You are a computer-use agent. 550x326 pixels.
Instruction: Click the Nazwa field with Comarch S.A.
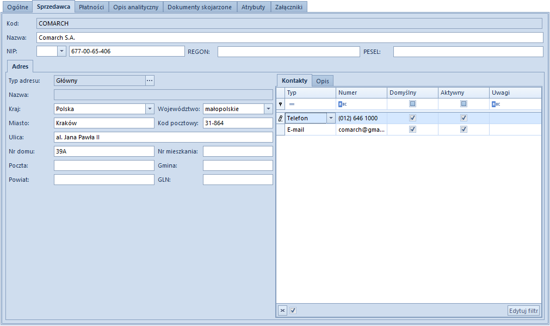coord(290,38)
